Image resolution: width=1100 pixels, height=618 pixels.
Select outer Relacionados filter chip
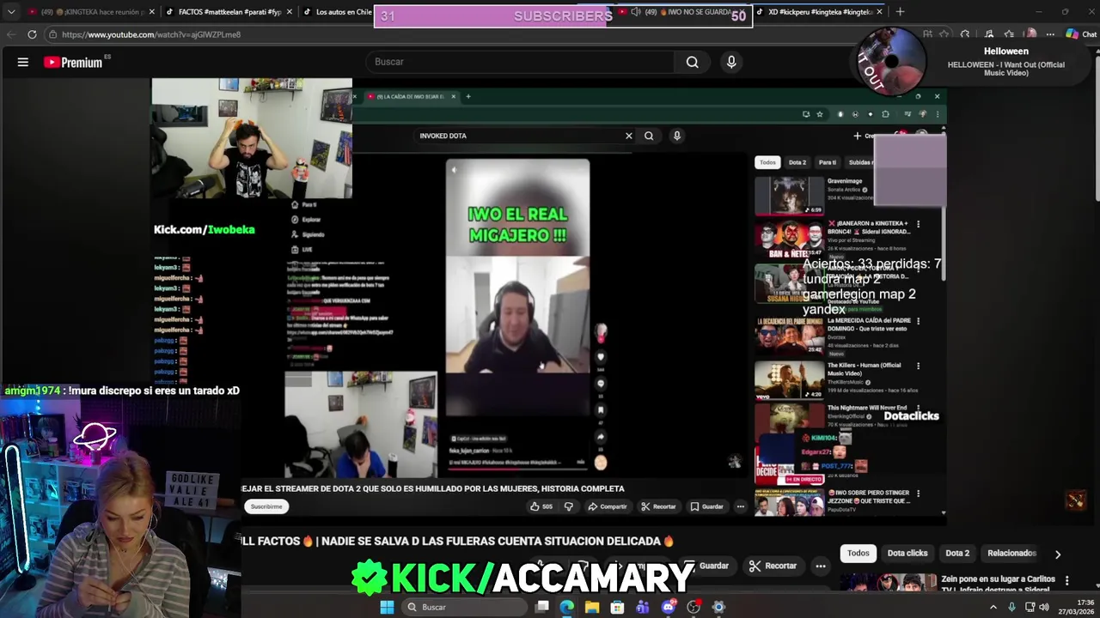tap(1011, 554)
